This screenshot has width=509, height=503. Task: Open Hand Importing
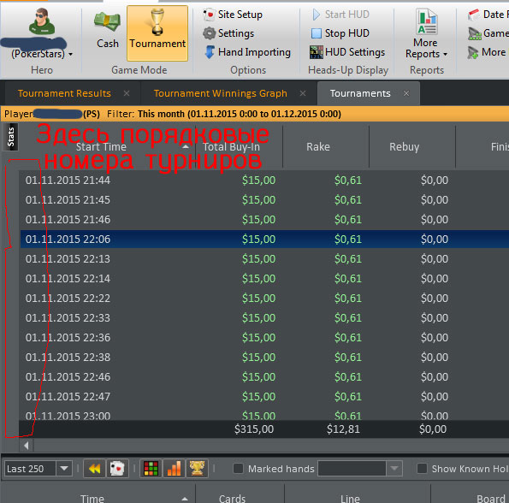(247, 52)
